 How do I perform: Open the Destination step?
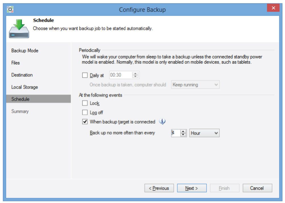pos(22,75)
